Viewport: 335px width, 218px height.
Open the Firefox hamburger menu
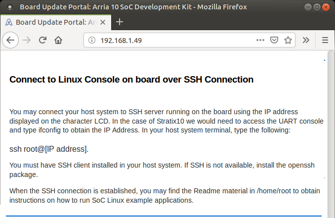[325, 40]
